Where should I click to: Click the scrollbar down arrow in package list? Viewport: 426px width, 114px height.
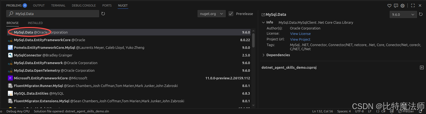pyautogui.click(x=253, y=105)
